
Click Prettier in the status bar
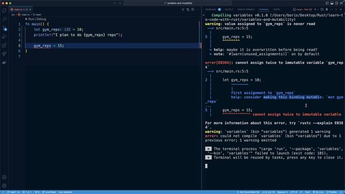(332, 192)
